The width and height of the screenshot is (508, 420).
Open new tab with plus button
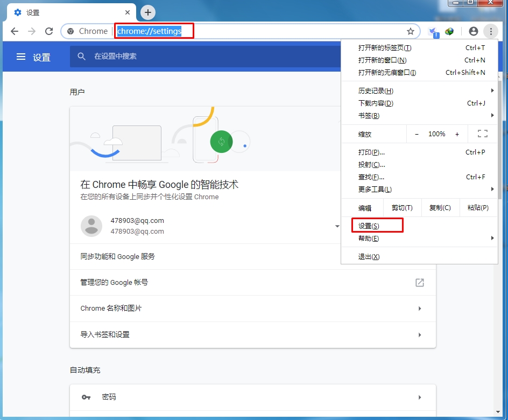coord(148,12)
